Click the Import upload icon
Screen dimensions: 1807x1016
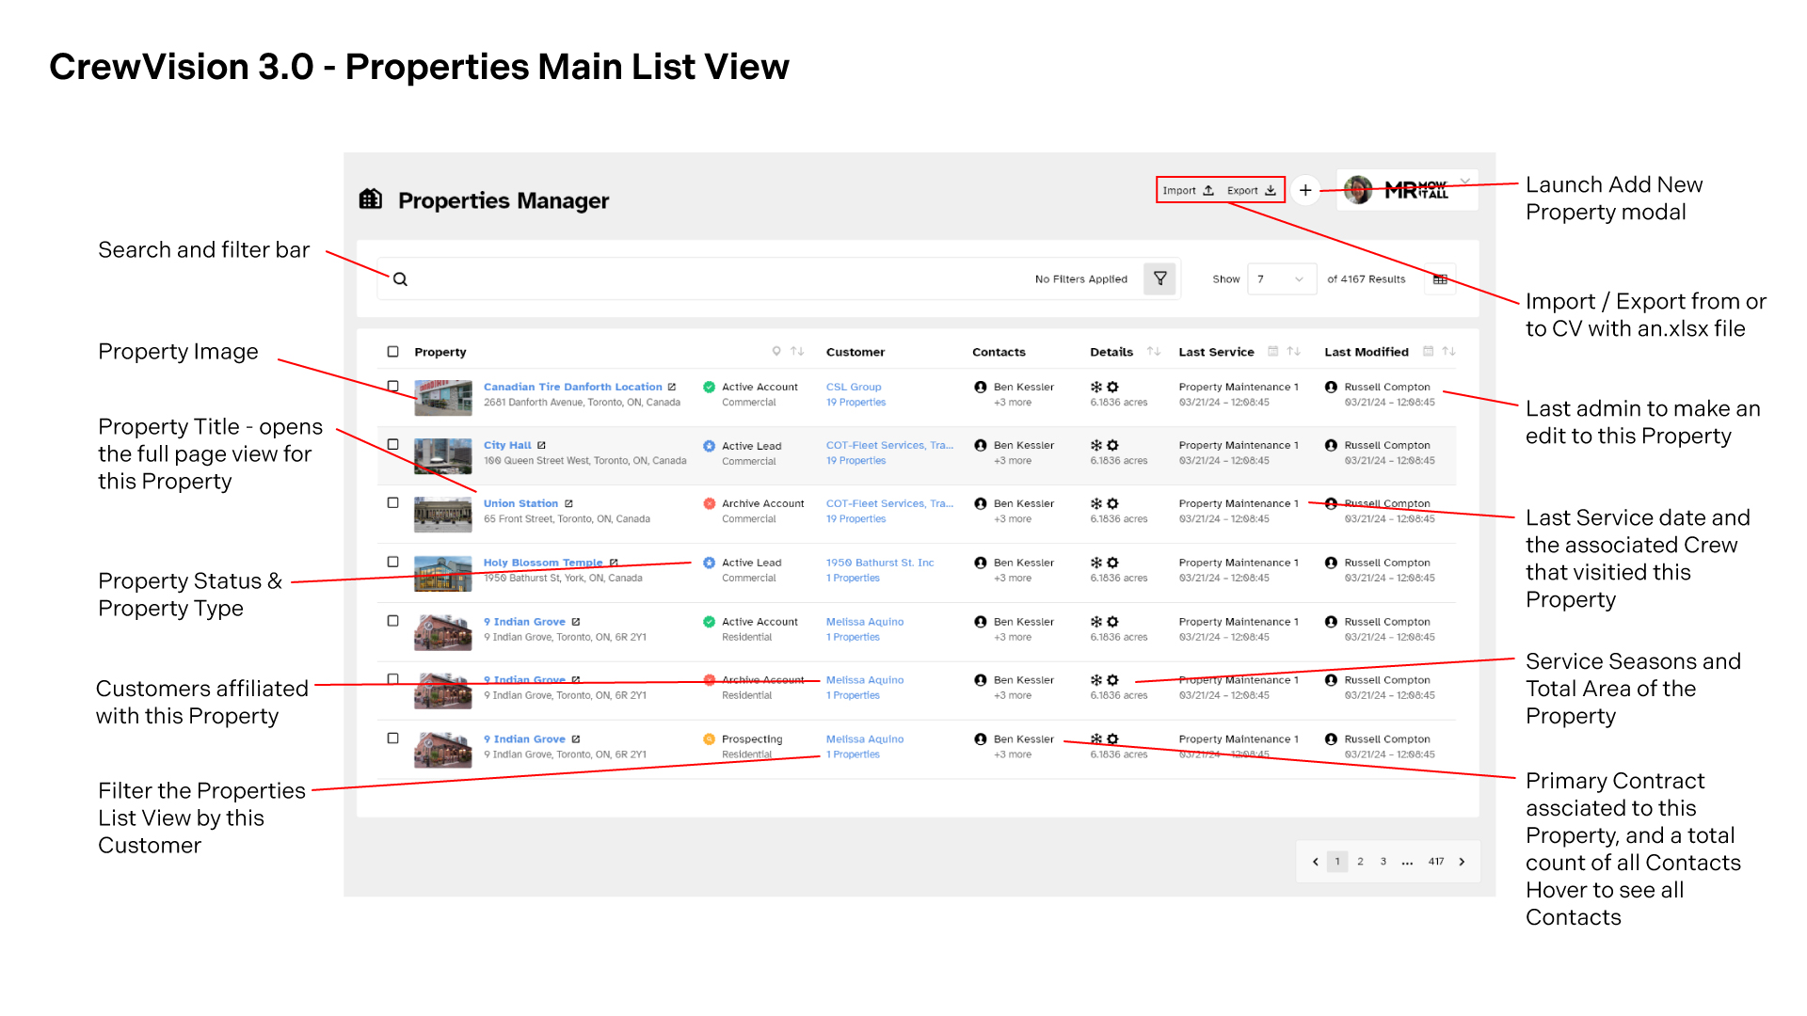pyautogui.click(x=1208, y=190)
